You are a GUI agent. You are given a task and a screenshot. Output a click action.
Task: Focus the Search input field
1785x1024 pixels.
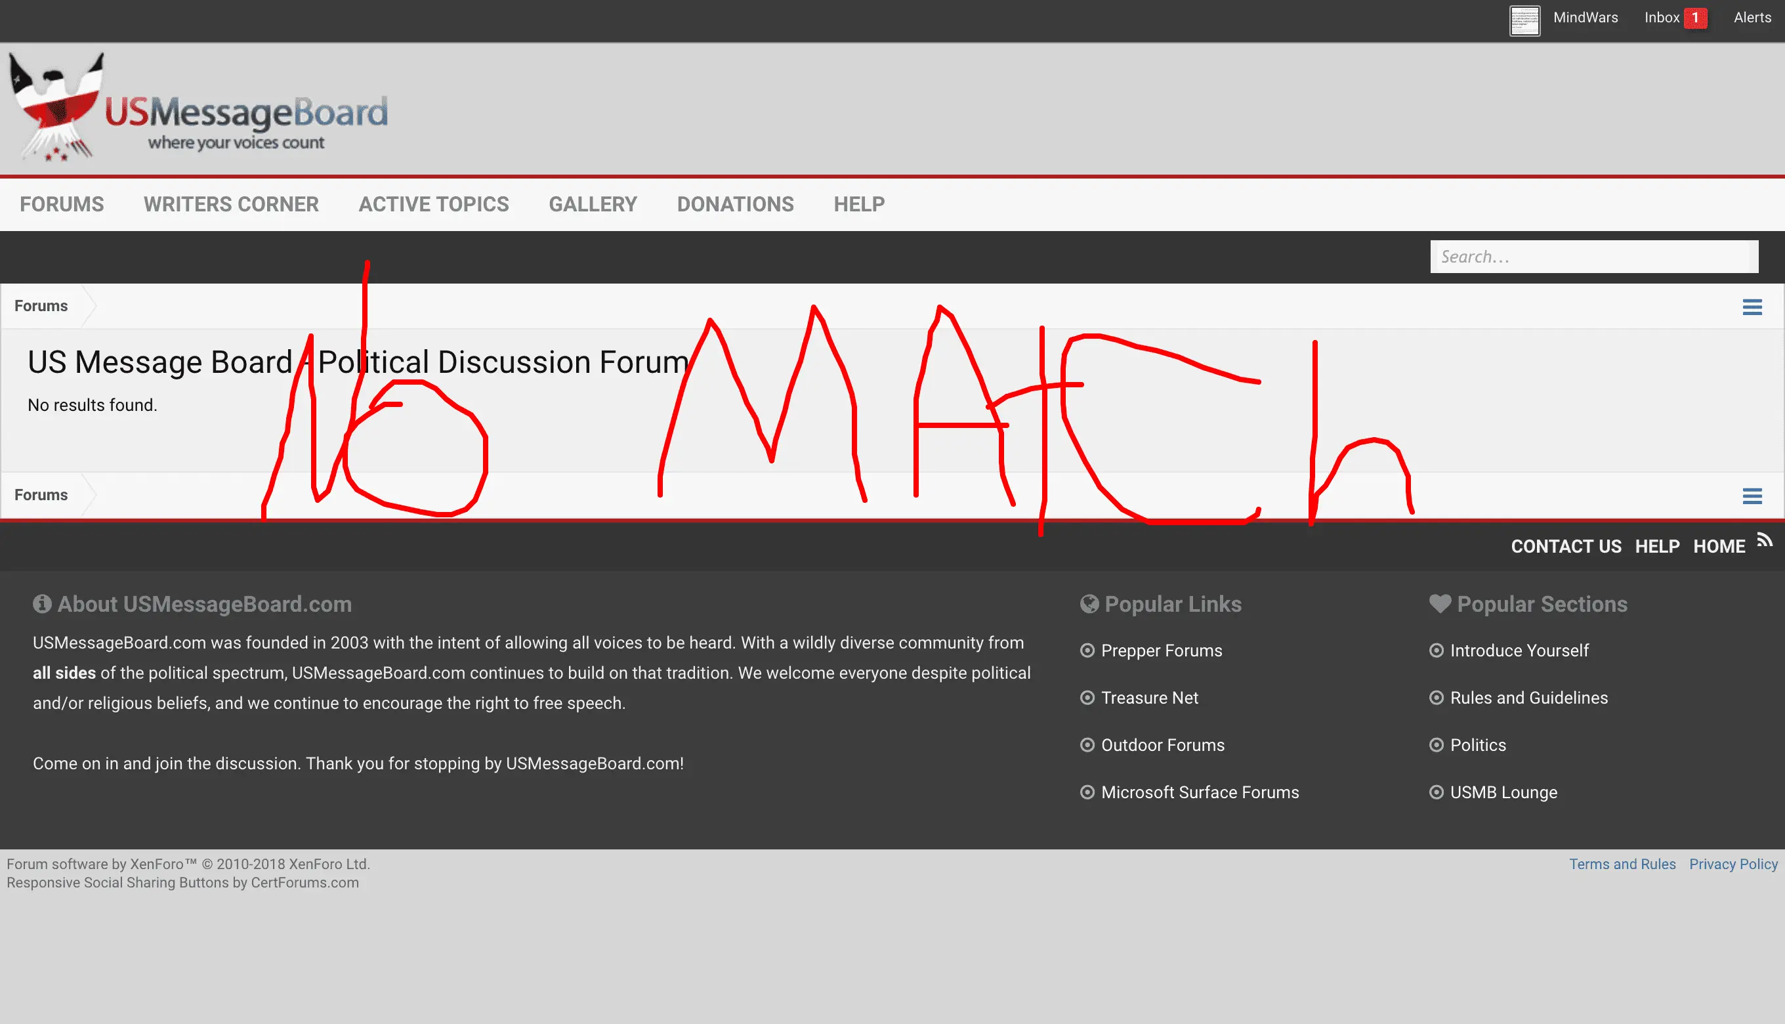[1593, 257]
